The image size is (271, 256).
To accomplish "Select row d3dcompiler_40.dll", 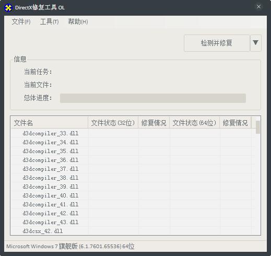I will click(133, 195).
